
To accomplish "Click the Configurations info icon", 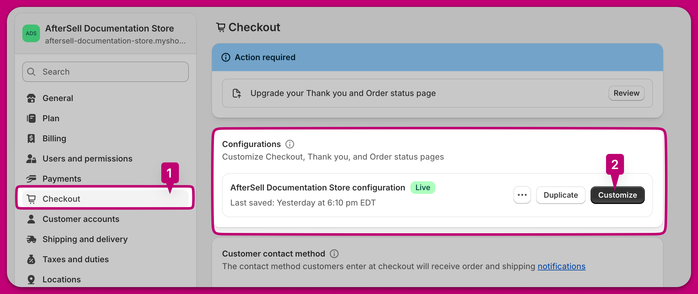I will 290,144.
